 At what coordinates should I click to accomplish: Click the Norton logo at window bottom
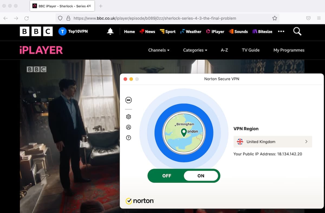[140, 201]
